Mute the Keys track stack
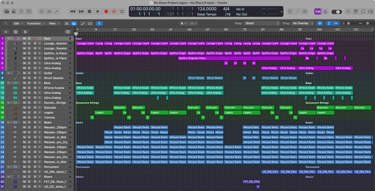The height and width of the screenshot is (191, 375). click(x=24, y=38)
